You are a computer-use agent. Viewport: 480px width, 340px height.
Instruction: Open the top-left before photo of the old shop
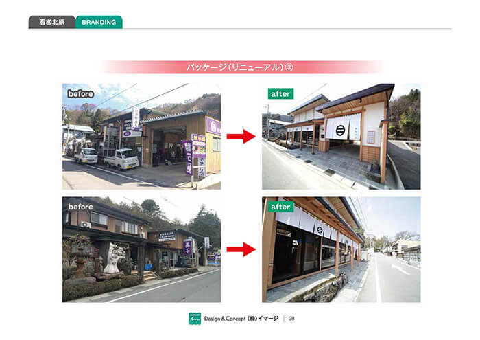click(x=141, y=137)
